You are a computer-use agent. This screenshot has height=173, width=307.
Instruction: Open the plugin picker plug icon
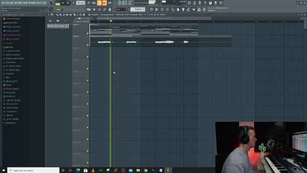(x=183, y=10)
